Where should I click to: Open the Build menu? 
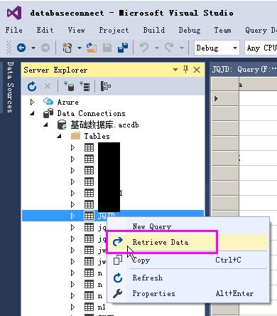pos(154,30)
